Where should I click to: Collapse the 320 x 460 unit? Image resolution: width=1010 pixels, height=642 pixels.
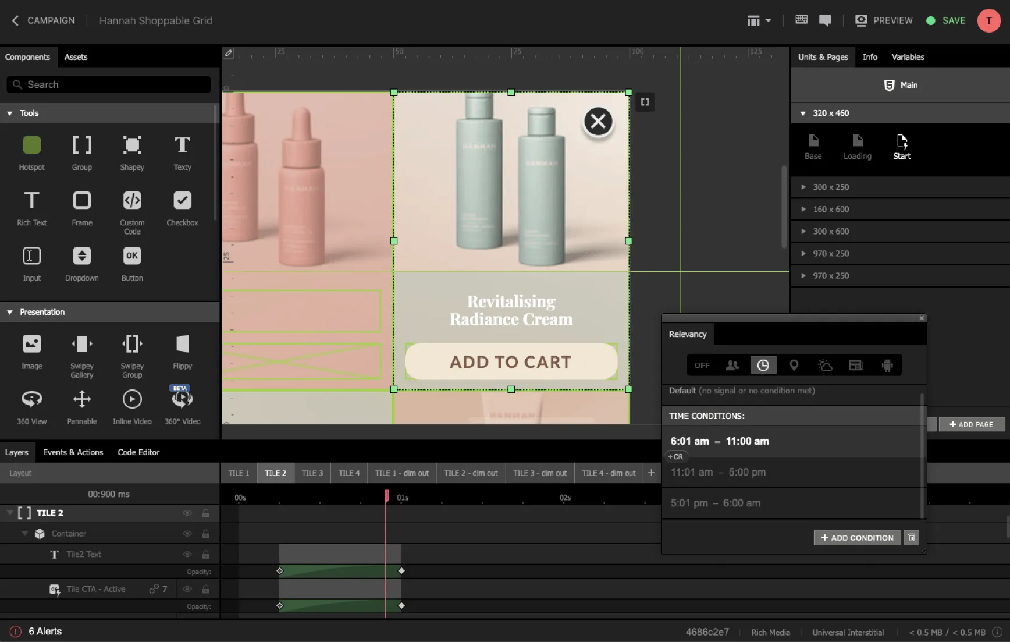tap(803, 113)
